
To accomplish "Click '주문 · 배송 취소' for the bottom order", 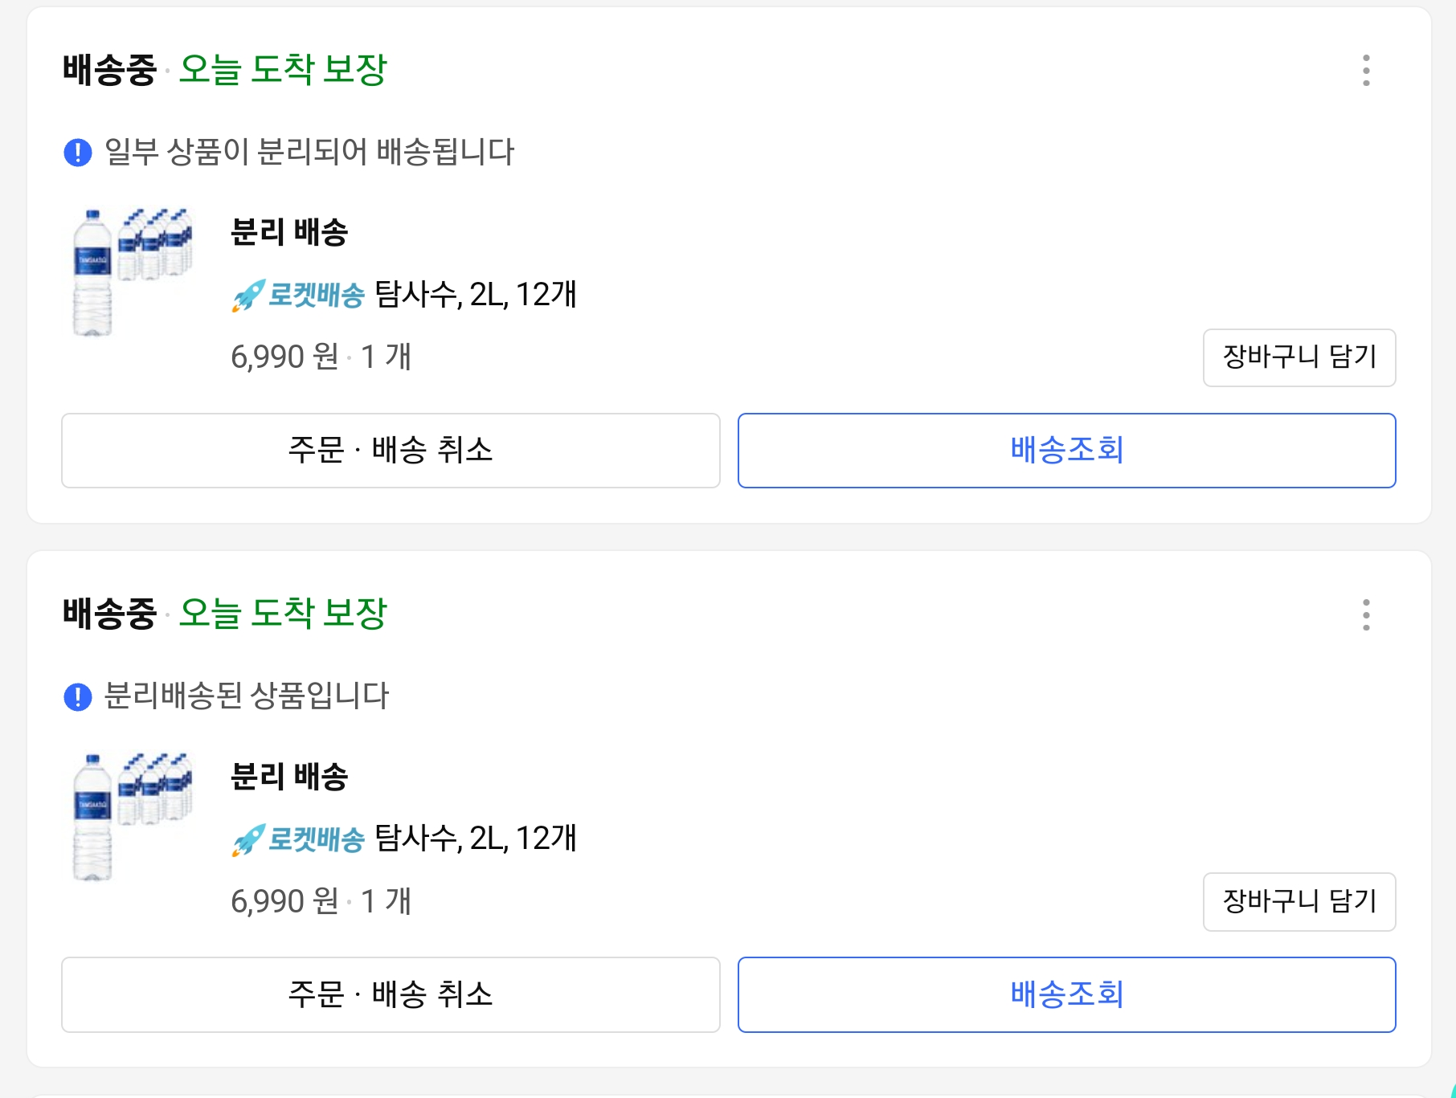I will point(391,994).
